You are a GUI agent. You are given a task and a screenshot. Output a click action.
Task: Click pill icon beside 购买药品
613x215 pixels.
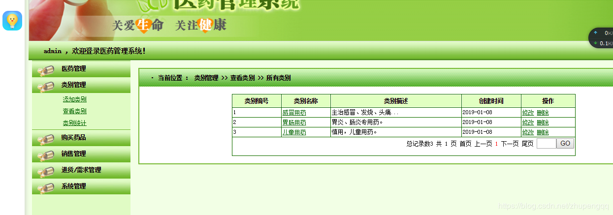click(x=45, y=140)
